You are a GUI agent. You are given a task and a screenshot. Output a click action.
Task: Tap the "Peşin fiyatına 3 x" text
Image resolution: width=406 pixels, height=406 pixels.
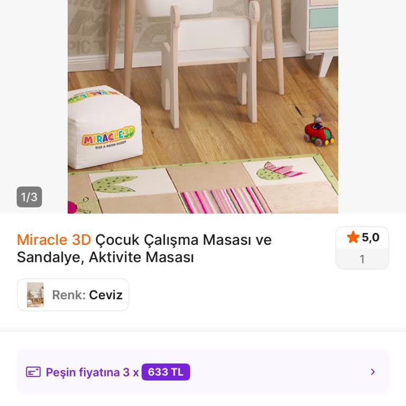[x=92, y=372]
